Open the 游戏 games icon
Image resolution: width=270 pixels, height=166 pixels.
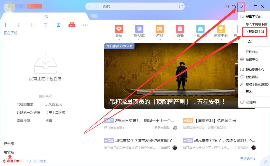click(160, 29)
